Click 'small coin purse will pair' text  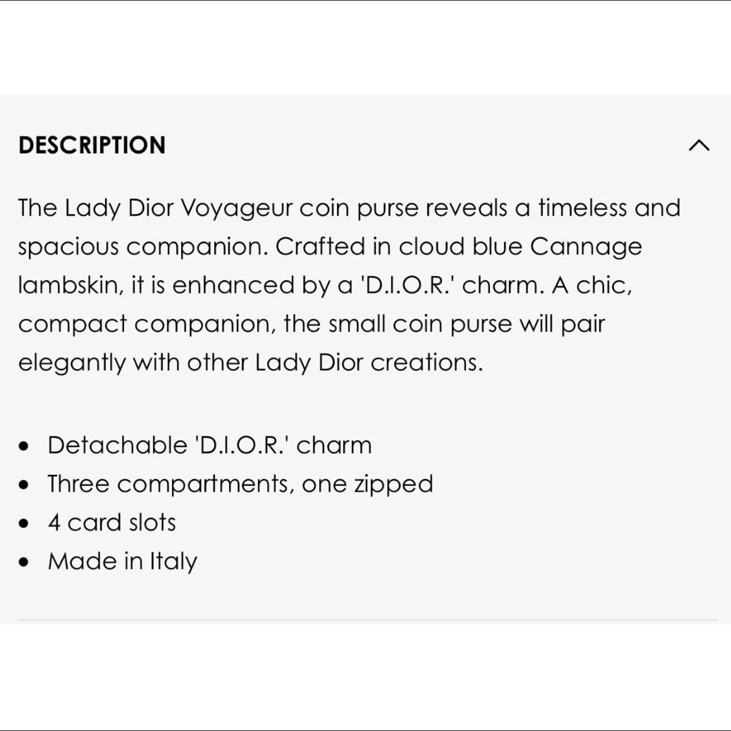click(466, 324)
